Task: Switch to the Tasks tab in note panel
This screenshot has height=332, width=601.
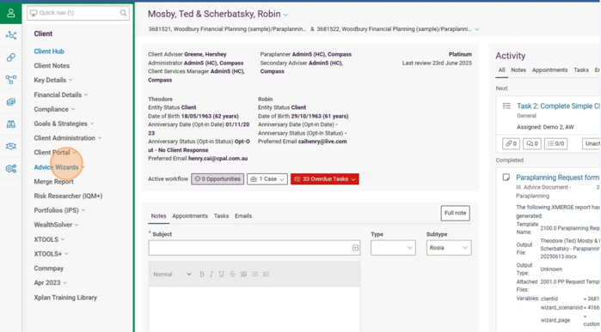Action: (221, 216)
